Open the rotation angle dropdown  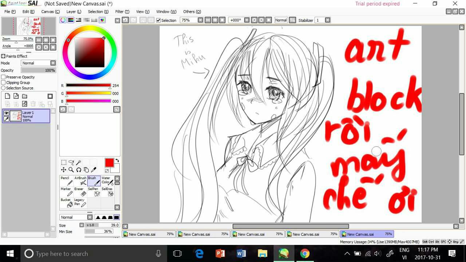(x=246, y=20)
